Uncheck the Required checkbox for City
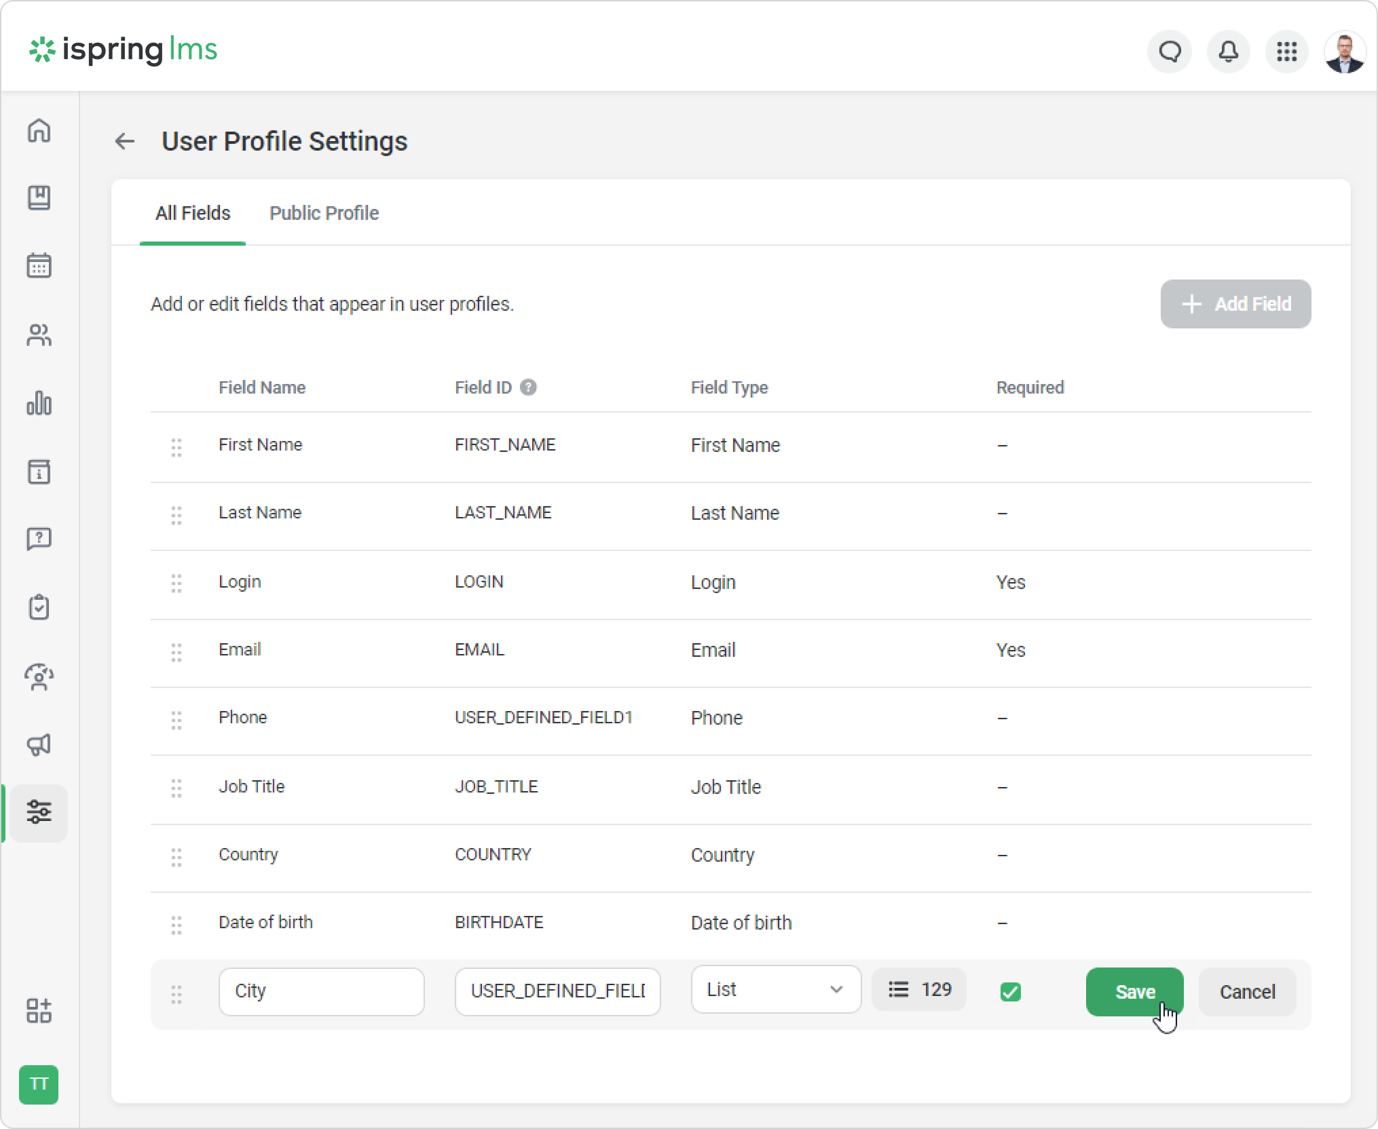Screen dimensions: 1378x1129 (1010, 992)
